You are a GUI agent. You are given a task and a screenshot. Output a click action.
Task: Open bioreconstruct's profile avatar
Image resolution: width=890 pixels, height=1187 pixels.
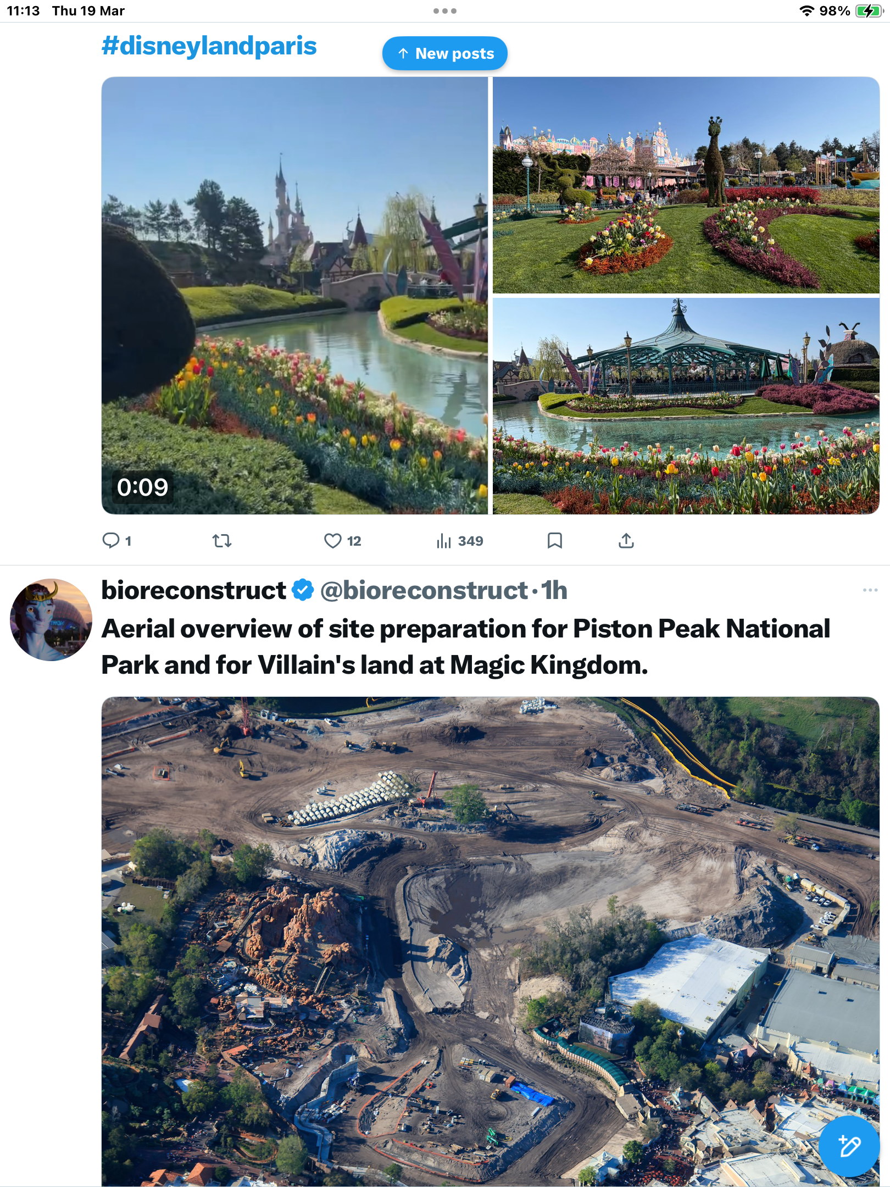[x=51, y=619]
